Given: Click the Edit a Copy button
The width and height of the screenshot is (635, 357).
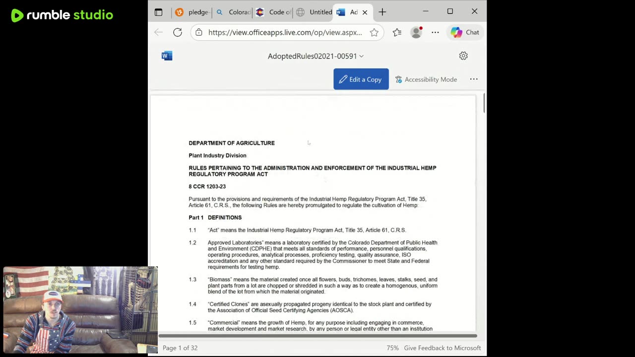Looking at the screenshot, I should (361, 79).
